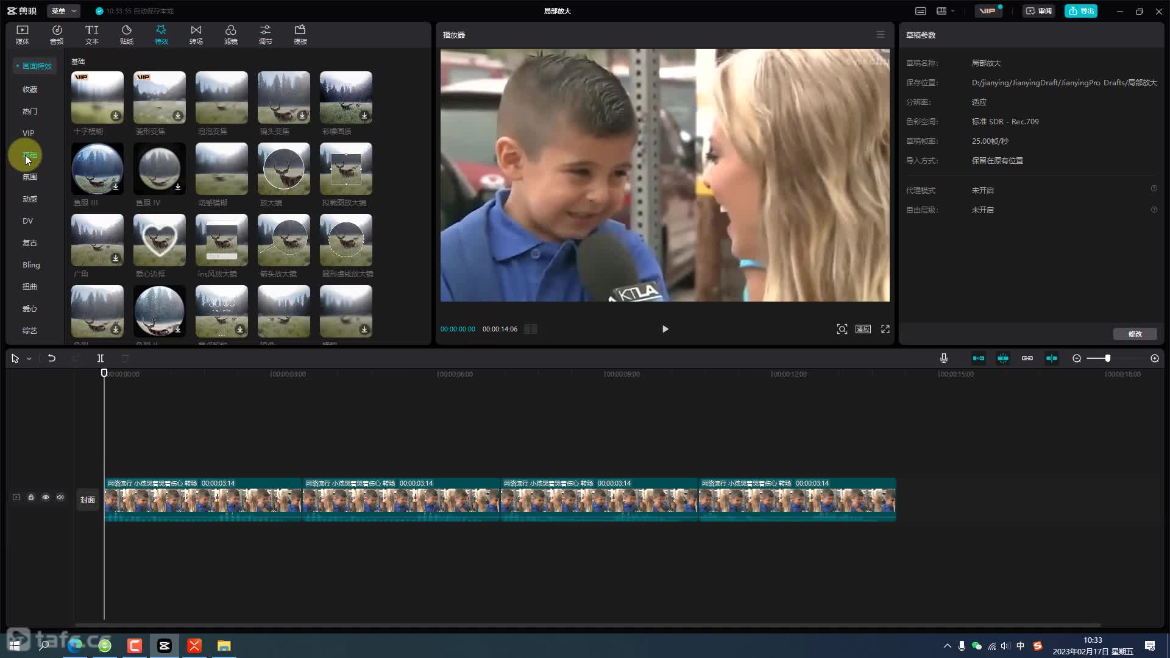
Task: Toggle preview axis on the timeline
Action: [1052, 358]
